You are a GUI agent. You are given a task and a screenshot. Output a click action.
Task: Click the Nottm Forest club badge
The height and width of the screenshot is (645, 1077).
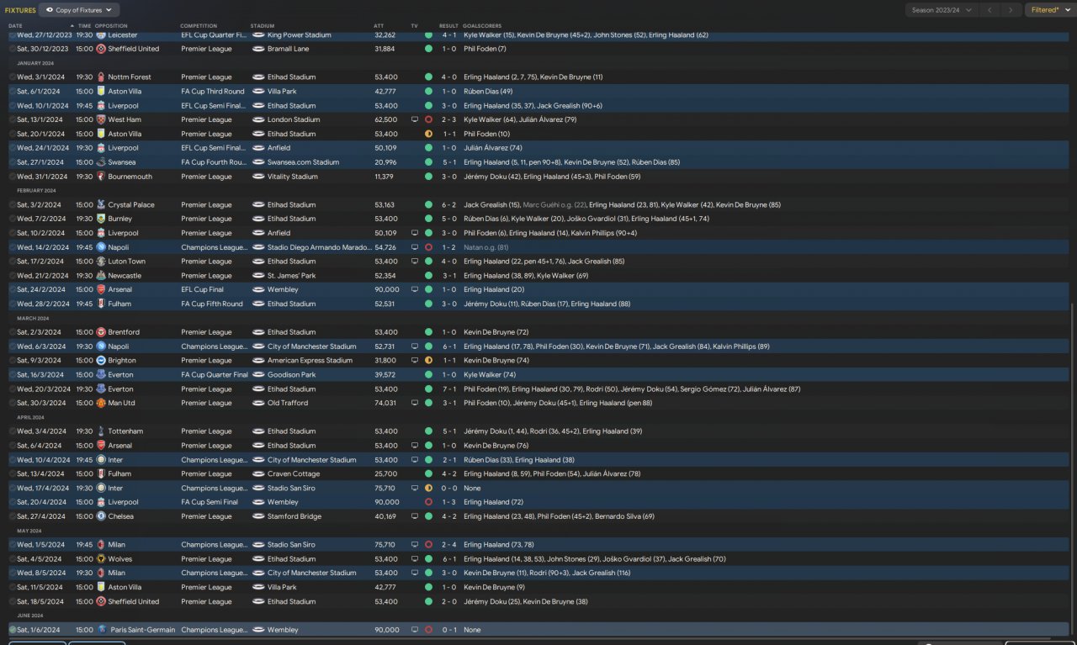101,77
